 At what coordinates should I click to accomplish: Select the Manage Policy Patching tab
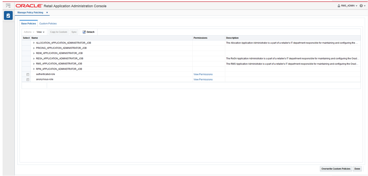click(30, 12)
